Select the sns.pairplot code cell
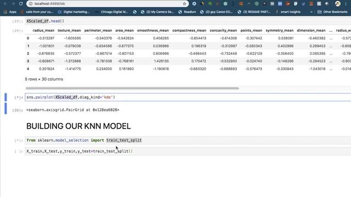 click(x=188, y=97)
